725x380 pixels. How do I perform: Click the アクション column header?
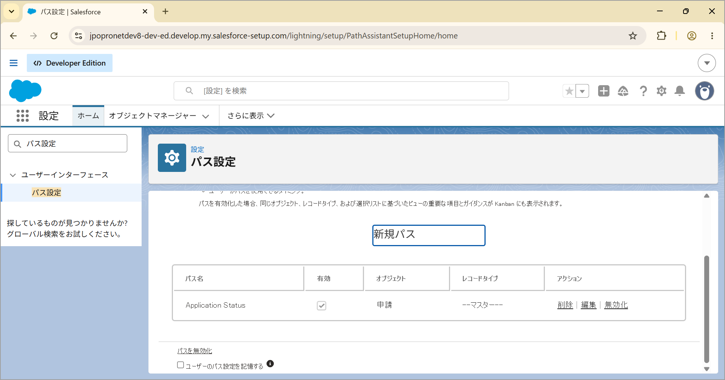coord(615,279)
